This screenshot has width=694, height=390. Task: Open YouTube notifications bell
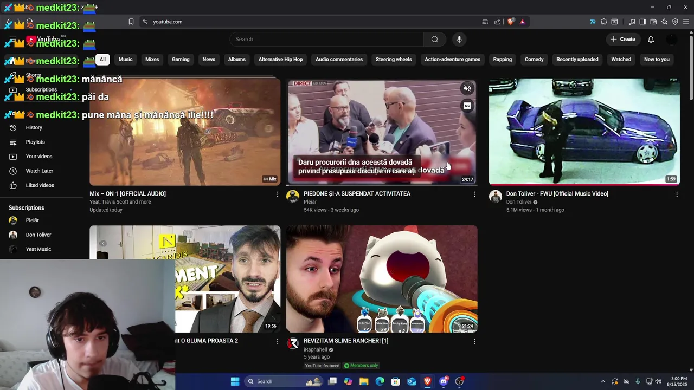click(651, 39)
